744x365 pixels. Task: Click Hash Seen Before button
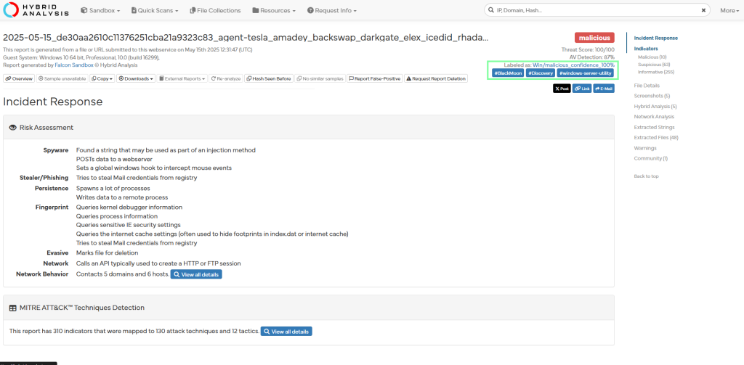269,78
